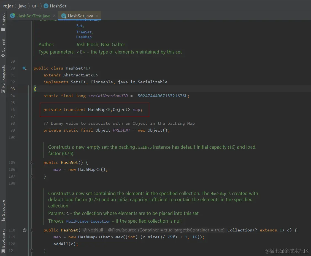Click the opening brace on line 93

pyautogui.click(x=35, y=89)
